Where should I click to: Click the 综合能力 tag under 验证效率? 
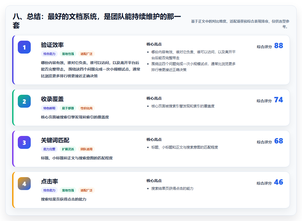tap(49, 54)
